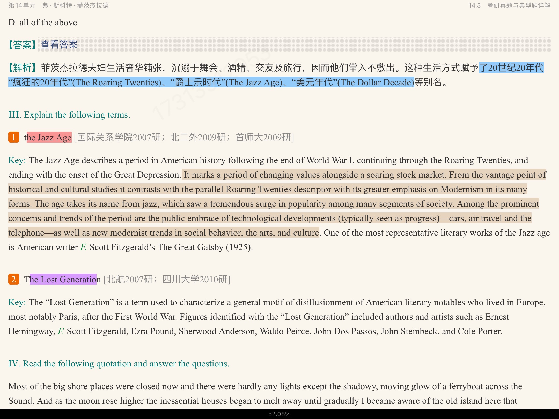Tap the 查看答案 link to reveal answer
Image resolution: width=559 pixels, height=419 pixels.
tap(59, 44)
